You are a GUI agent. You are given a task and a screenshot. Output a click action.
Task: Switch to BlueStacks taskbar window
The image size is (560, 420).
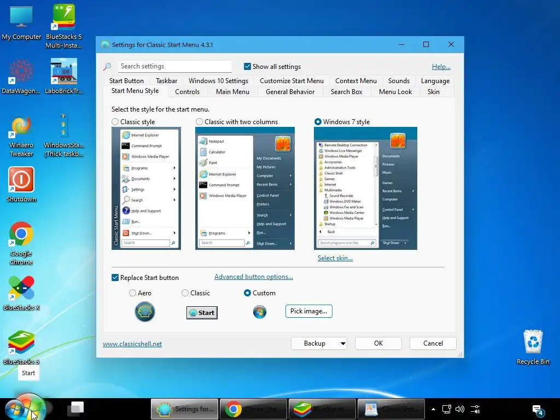click(322, 409)
